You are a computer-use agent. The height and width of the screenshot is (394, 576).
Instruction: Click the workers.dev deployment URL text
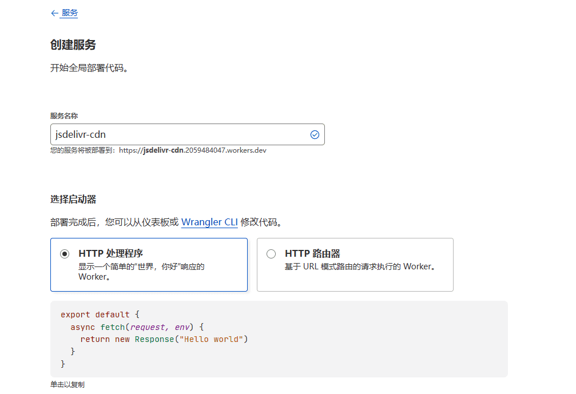[192, 150]
